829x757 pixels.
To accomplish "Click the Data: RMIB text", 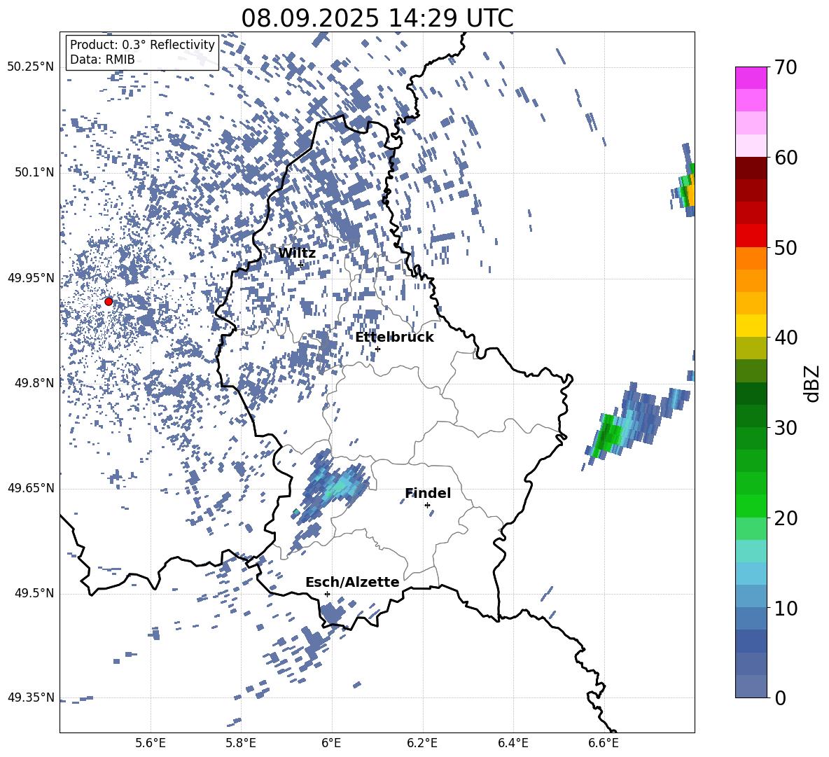I will tap(102, 60).
